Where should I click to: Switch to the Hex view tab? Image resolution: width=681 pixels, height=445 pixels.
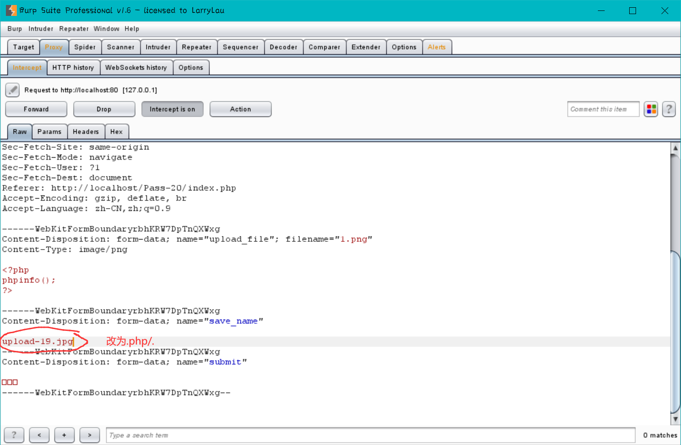pyautogui.click(x=117, y=131)
